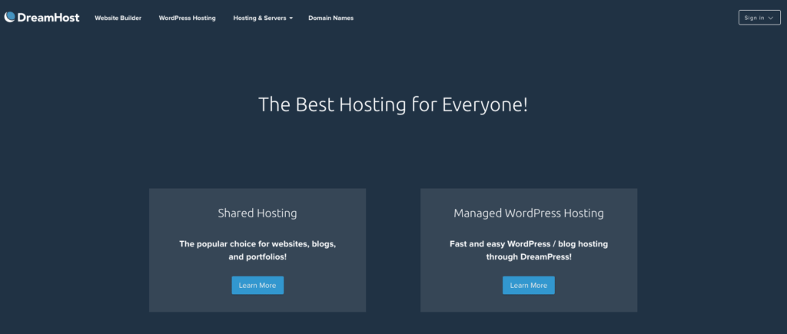Go to WordPress Hosting in navigation

[188, 18]
